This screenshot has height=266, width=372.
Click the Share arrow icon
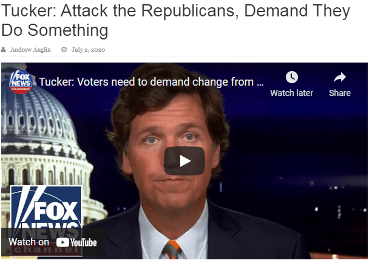340,77
